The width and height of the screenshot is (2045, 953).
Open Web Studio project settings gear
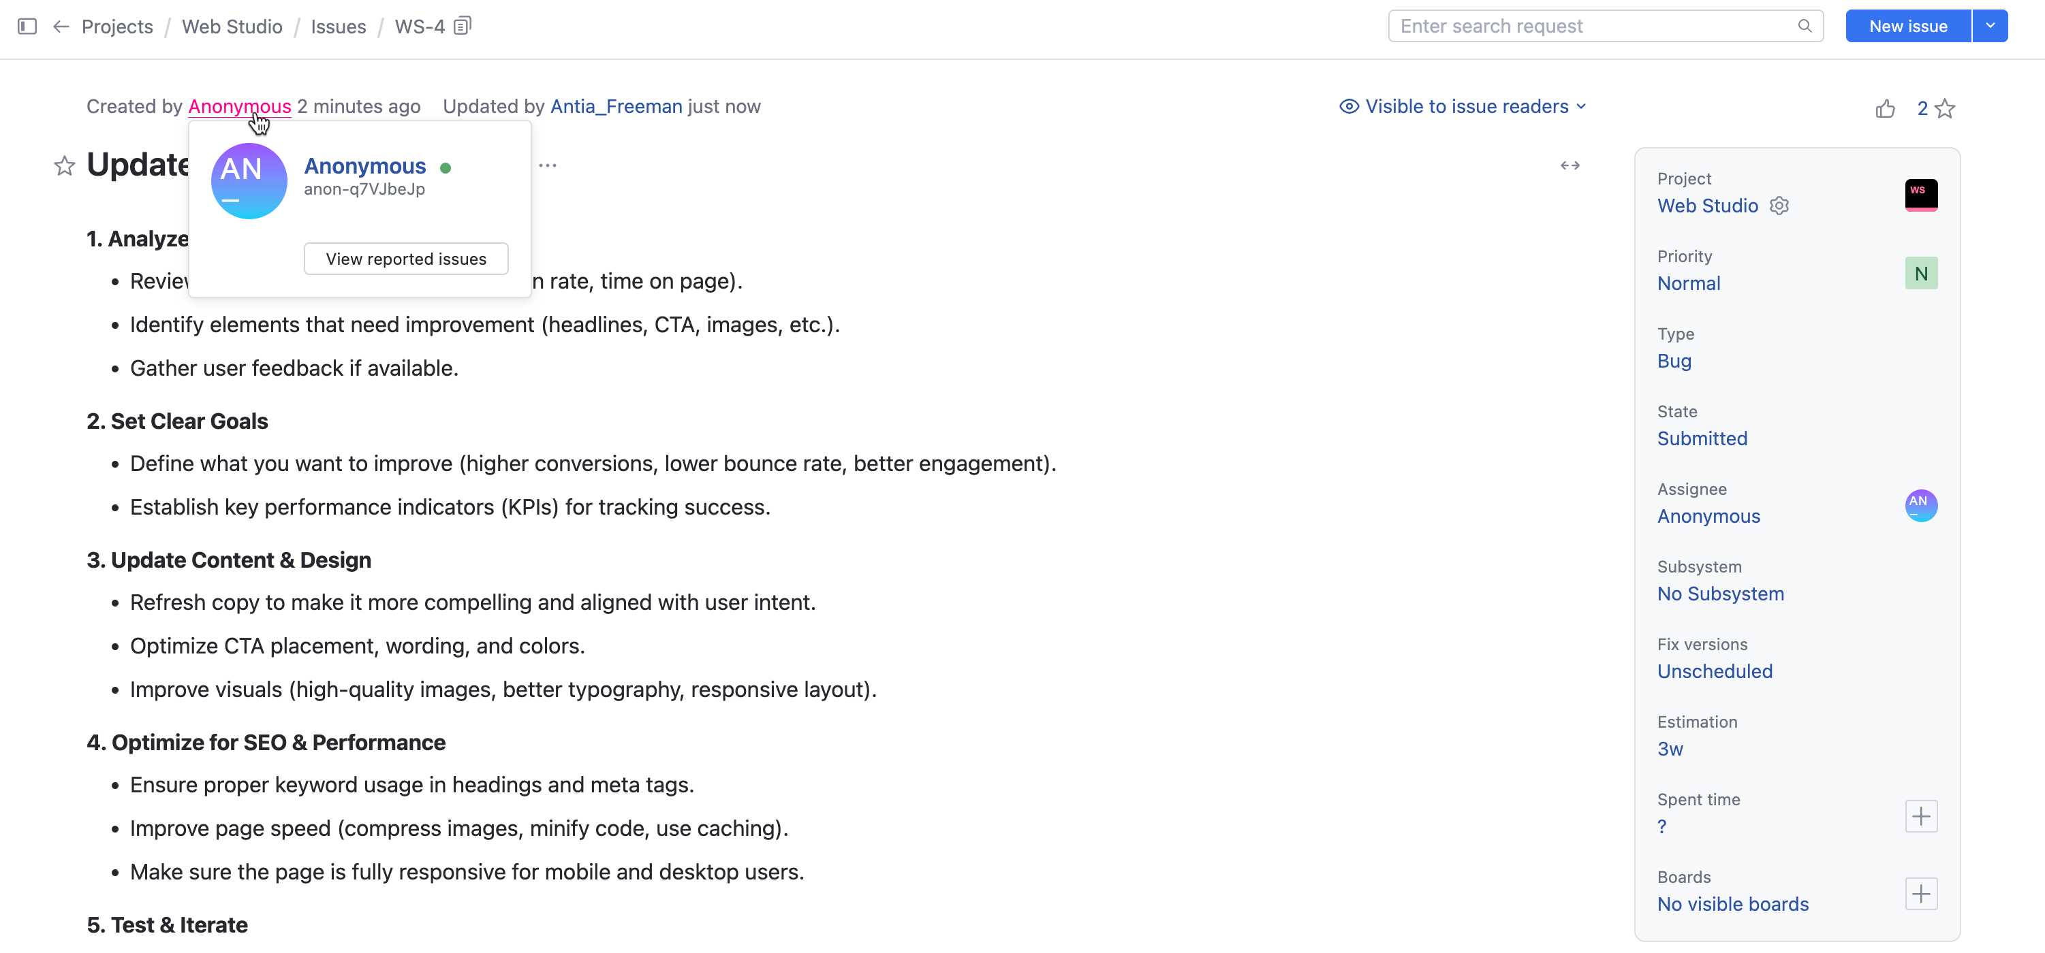[x=1780, y=205]
